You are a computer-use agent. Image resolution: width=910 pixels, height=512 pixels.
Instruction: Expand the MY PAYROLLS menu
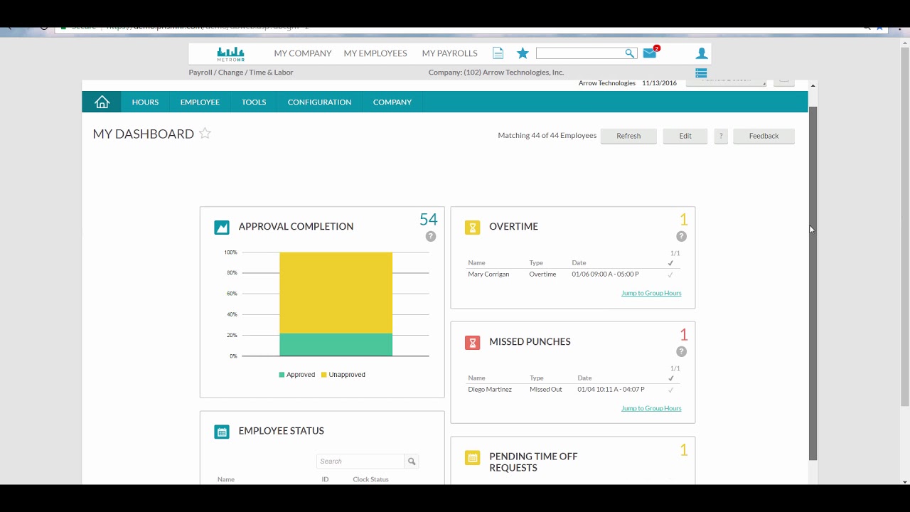449,53
